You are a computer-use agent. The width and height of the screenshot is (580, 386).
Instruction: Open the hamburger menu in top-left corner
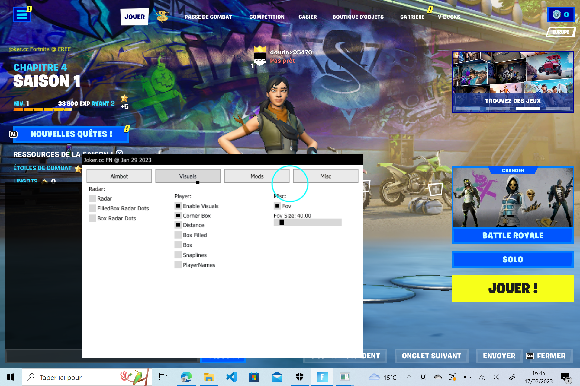pos(21,14)
